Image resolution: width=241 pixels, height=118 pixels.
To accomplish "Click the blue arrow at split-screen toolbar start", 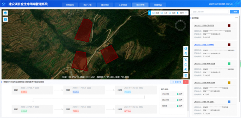I will point(149,13).
